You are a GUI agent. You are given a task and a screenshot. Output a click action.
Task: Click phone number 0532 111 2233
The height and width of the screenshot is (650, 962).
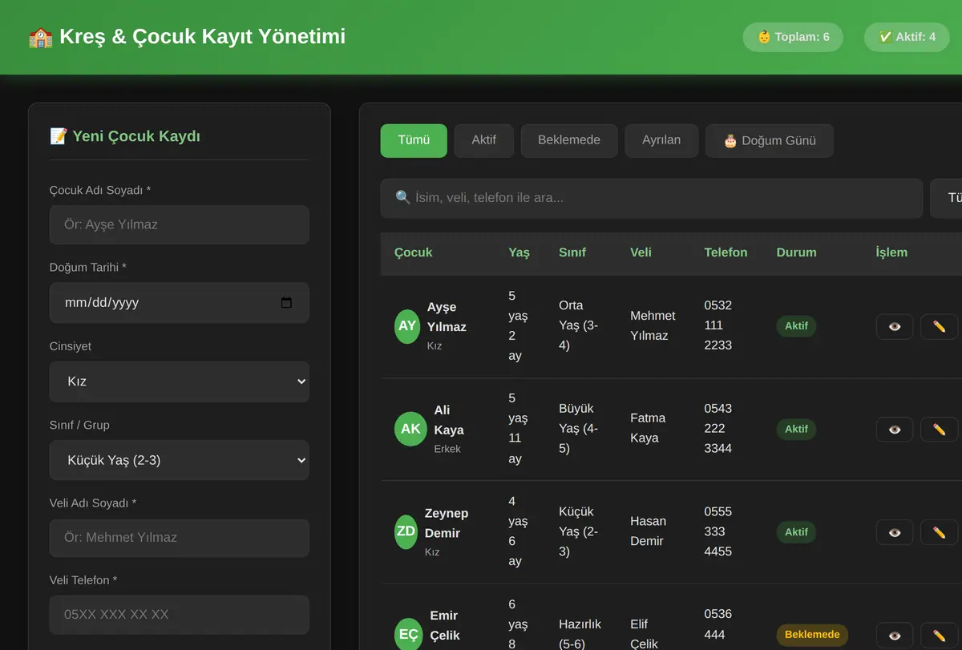pos(717,325)
